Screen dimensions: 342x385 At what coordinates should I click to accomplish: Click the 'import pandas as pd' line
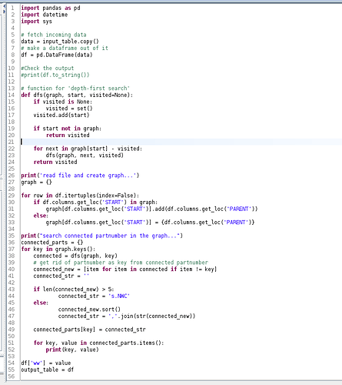pyautogui.click(x=51, y=8)
